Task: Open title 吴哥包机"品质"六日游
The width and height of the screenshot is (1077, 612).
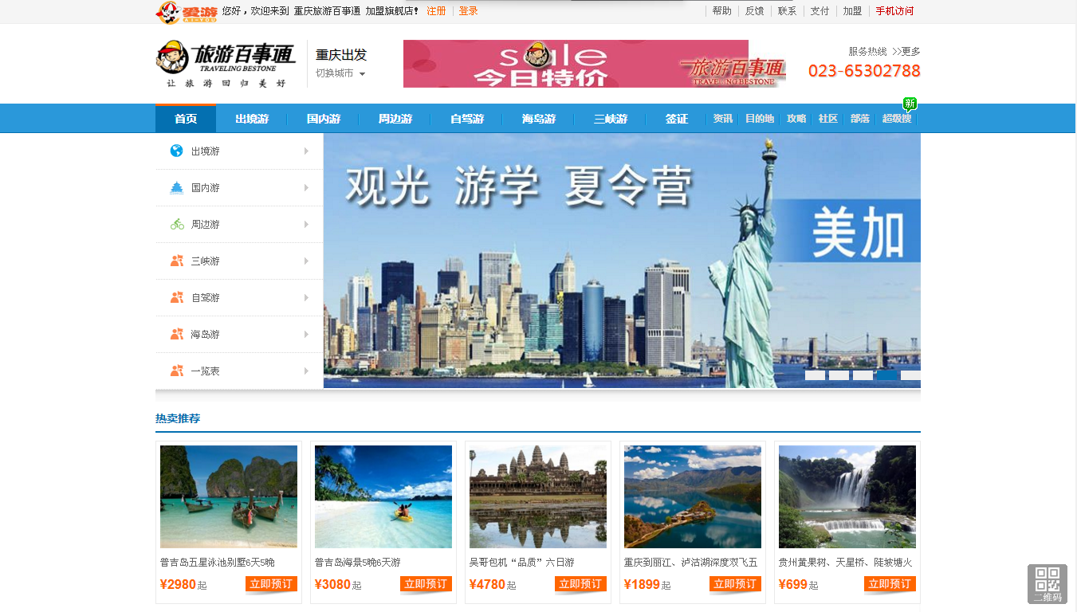Action: pos(521,563)
